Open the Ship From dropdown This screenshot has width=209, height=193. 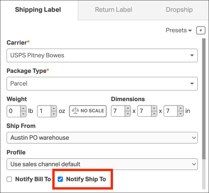[102, 138]
